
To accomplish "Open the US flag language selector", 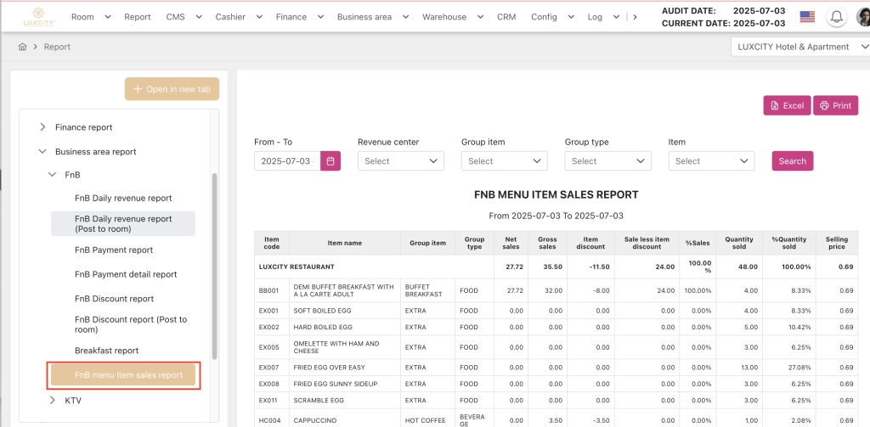I will pos(807,17).
